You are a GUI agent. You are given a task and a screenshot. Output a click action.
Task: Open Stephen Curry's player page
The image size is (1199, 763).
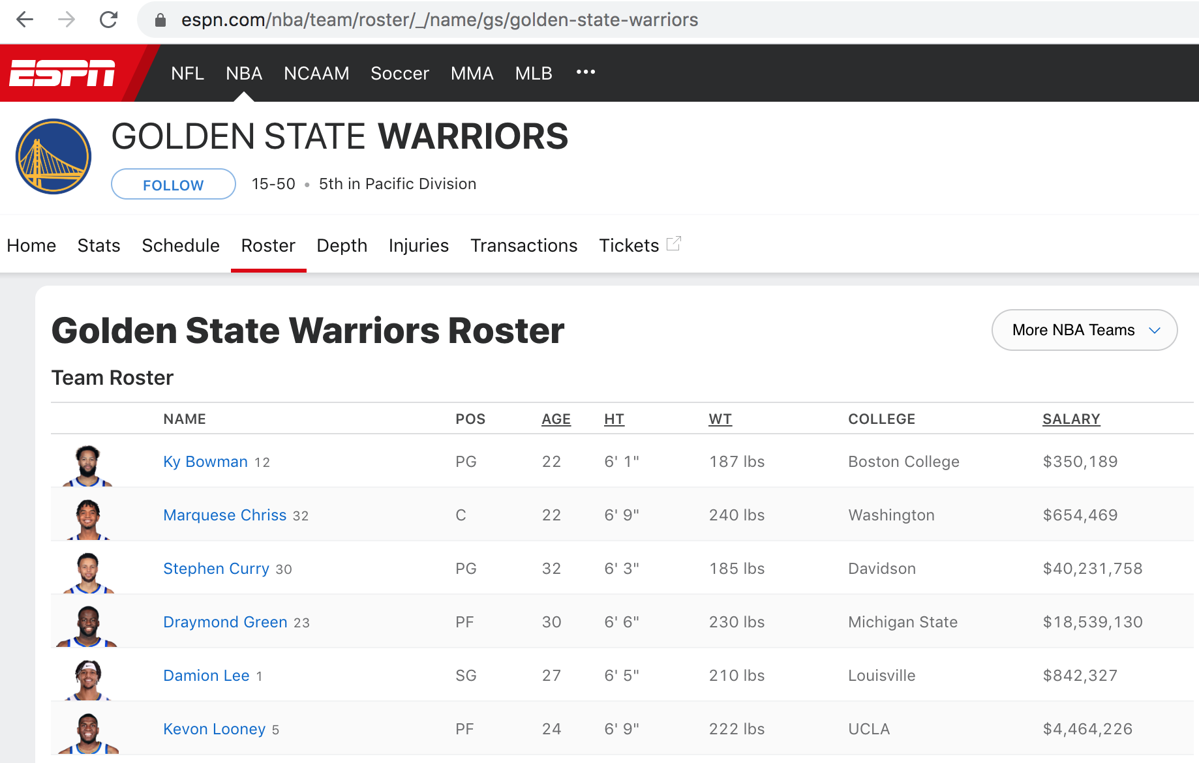click(x=216, y=569)
